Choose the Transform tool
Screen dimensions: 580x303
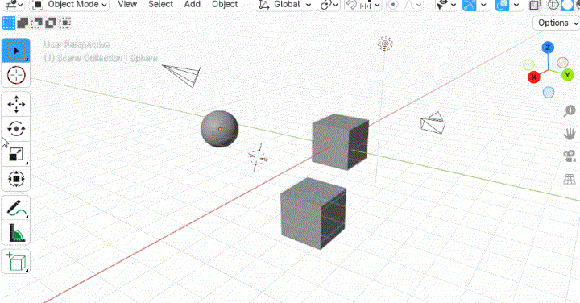[16, 179]
